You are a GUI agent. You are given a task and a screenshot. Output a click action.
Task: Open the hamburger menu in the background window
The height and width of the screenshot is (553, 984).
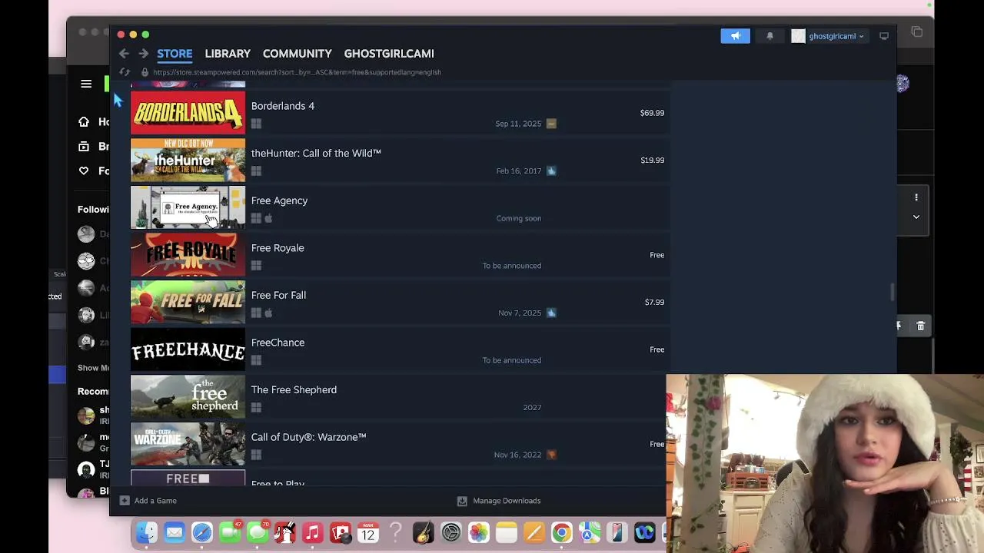[86, 84]
